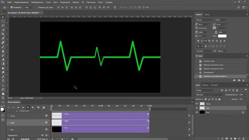This screenshot has width=249, height=140.
Task: Mute the audio track speaker icon
Action: coord(42,135)
